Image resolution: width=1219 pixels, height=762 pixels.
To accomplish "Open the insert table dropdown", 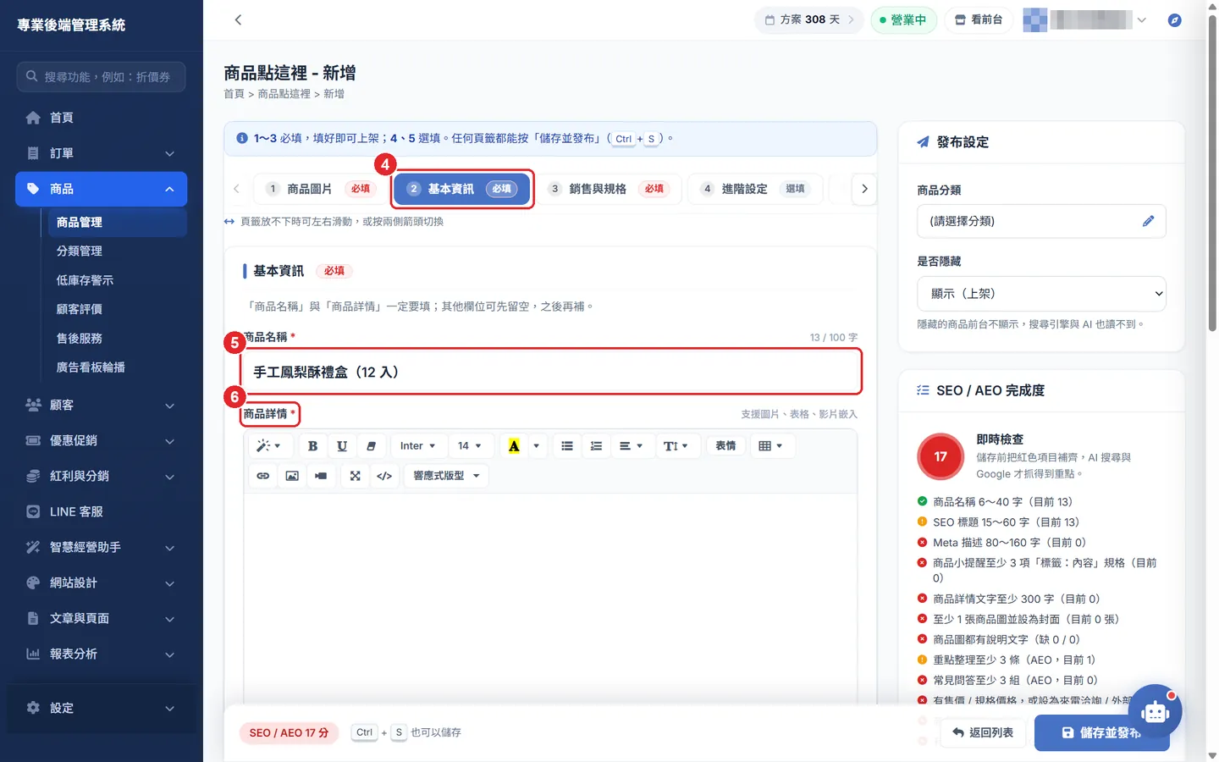I will tap(770, 446).
